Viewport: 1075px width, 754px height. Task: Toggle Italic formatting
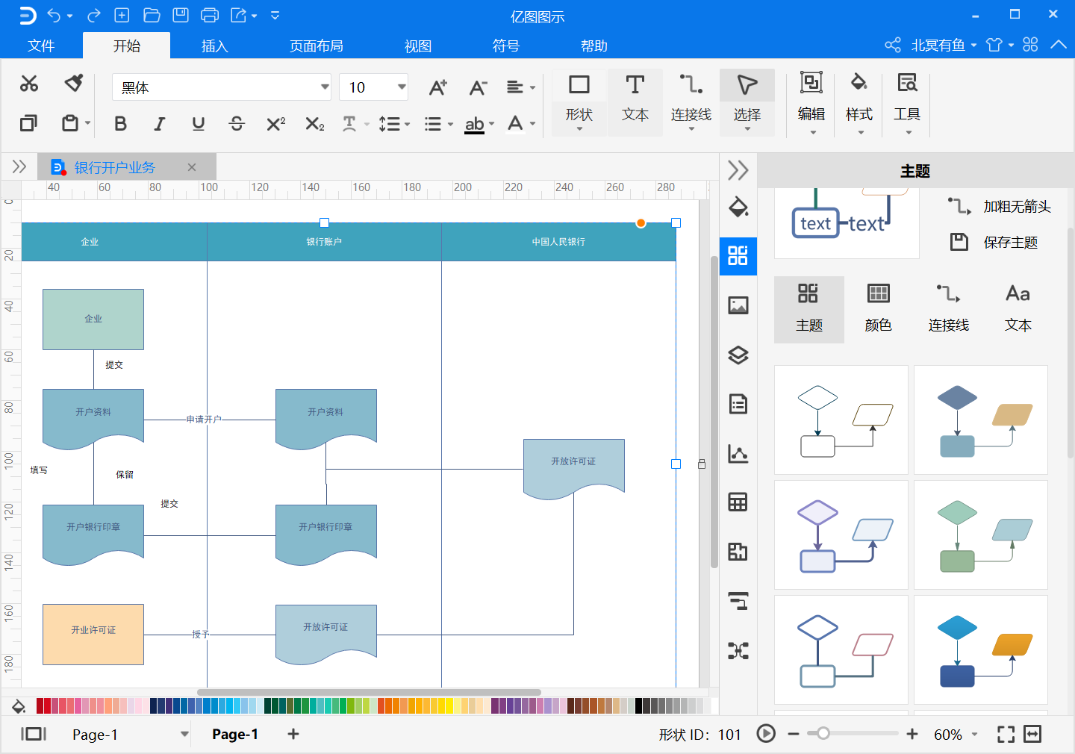point(159,124)
